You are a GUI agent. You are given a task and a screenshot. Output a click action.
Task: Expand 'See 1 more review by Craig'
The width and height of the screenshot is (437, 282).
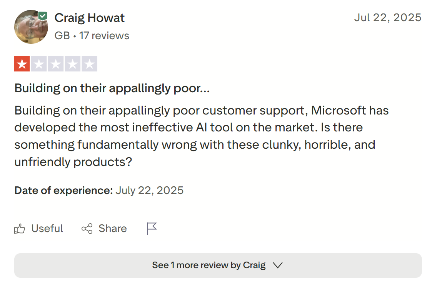[x=218, y=265]
